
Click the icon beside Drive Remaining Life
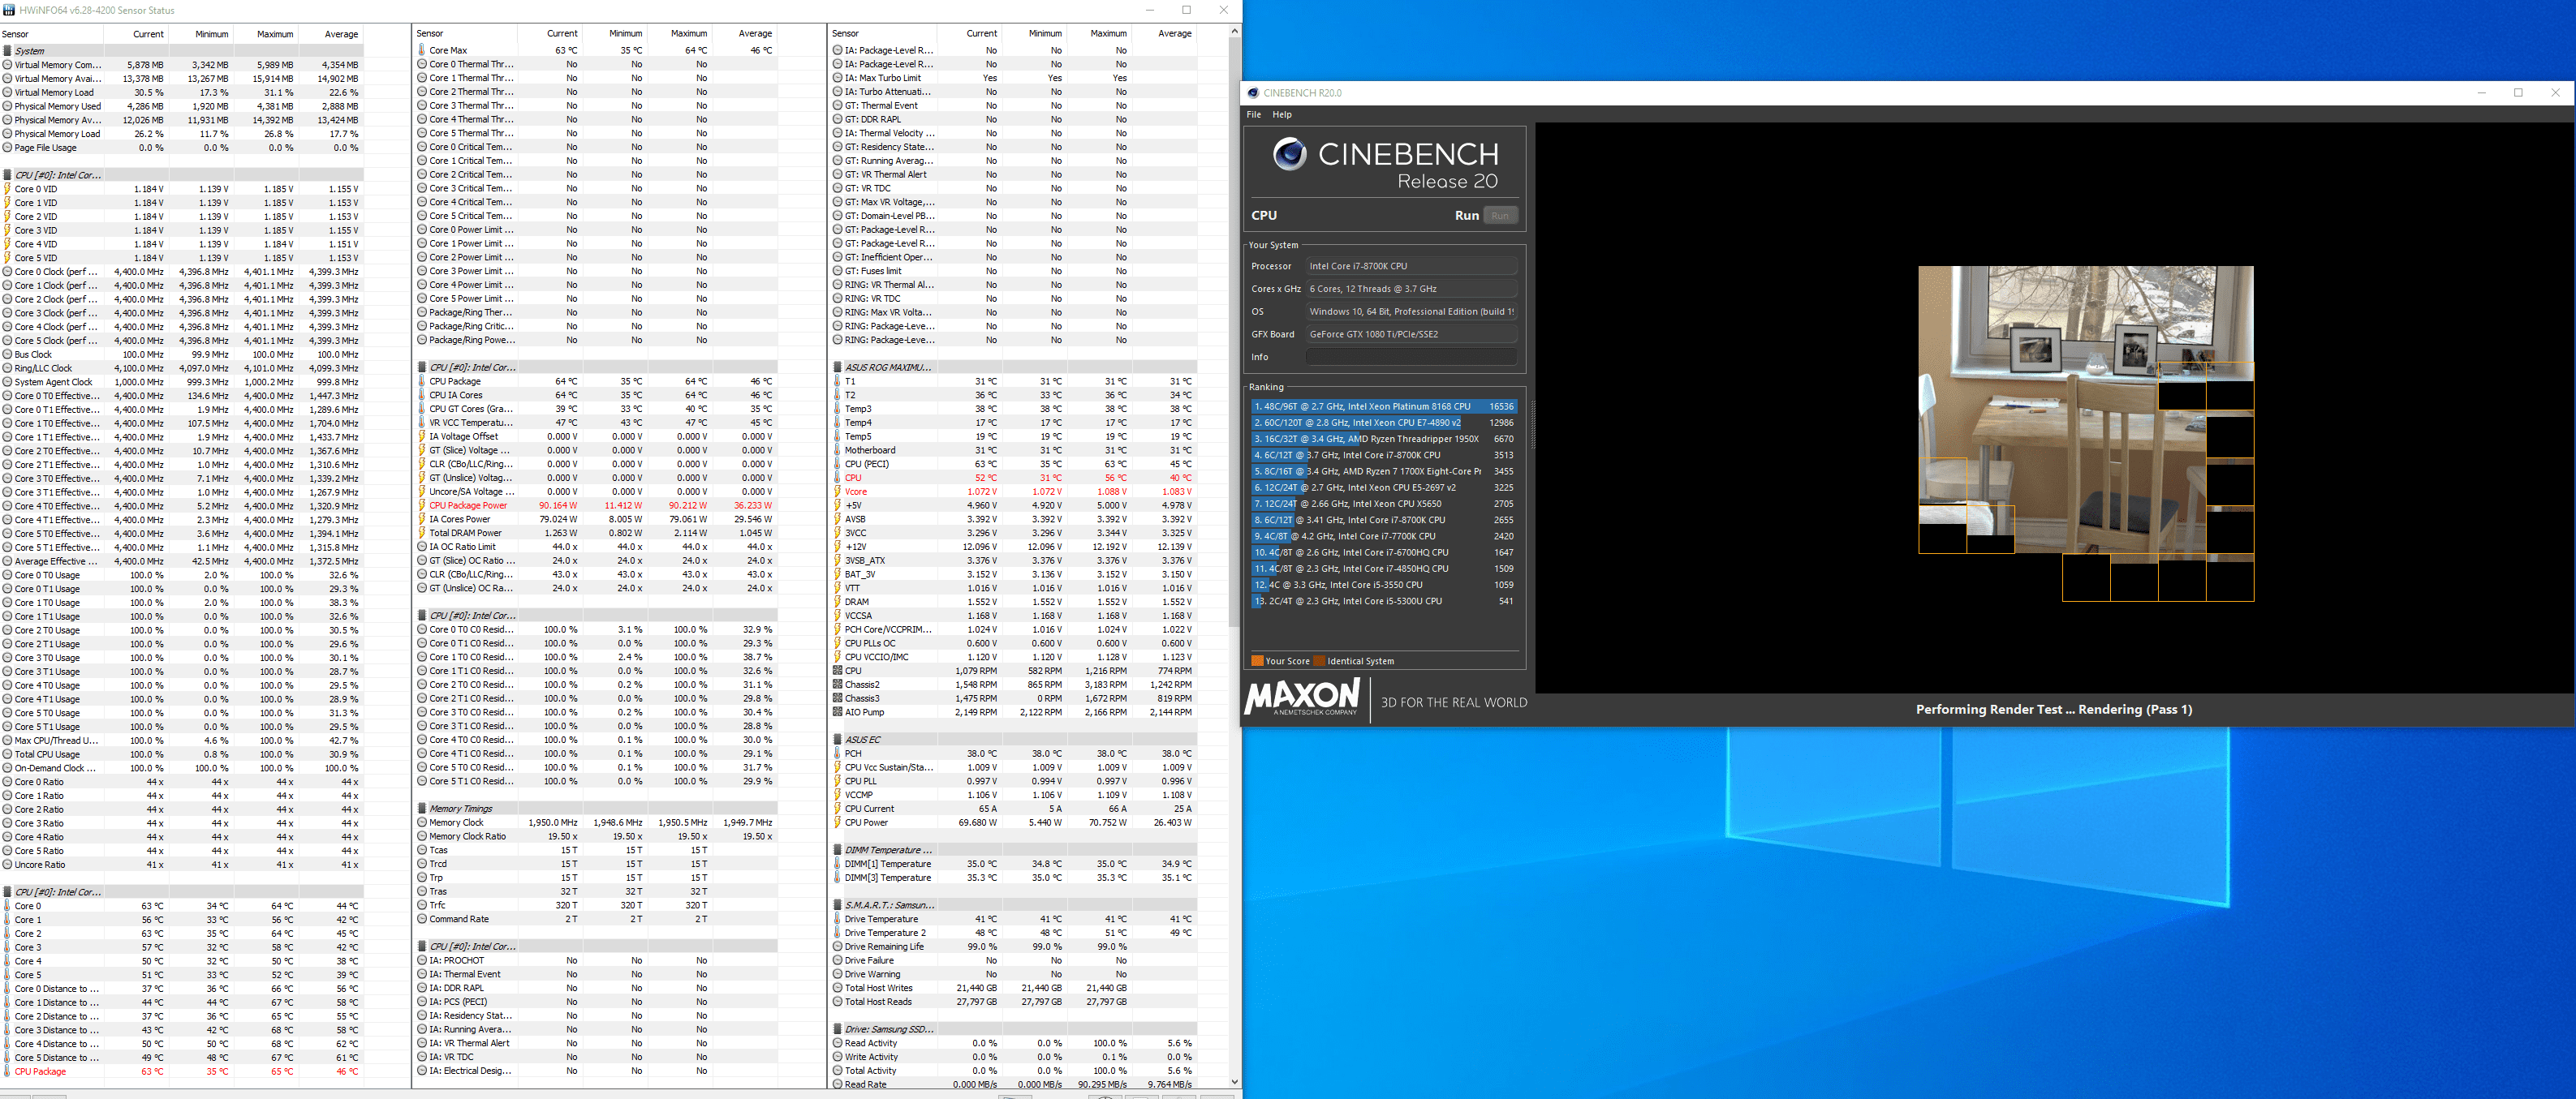coord(837,947)
